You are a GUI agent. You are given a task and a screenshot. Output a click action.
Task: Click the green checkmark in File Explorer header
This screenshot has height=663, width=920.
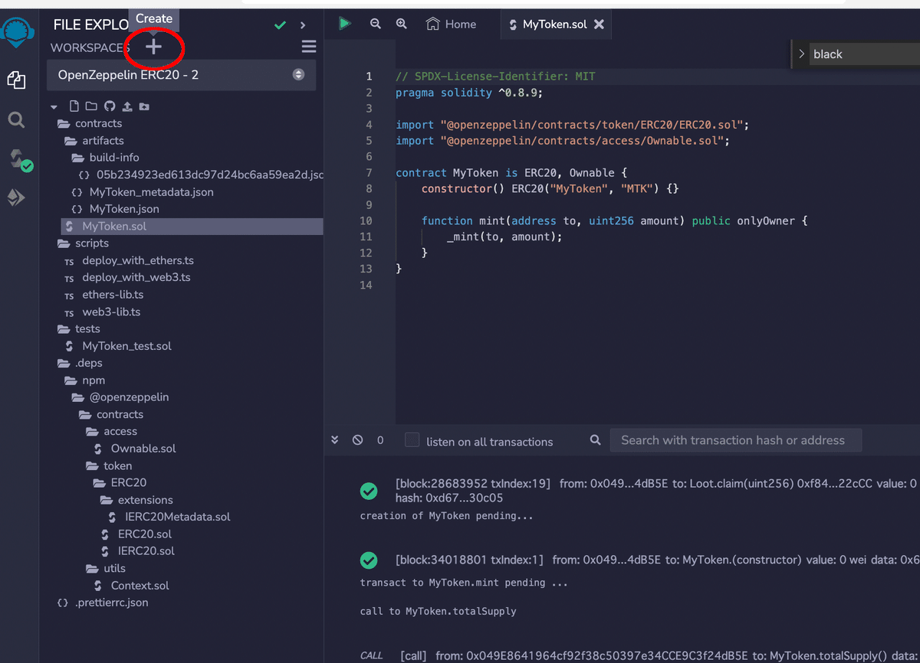[281, 25]
